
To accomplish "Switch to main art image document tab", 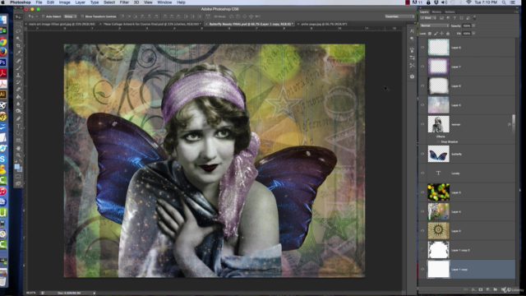I will 62,24.
